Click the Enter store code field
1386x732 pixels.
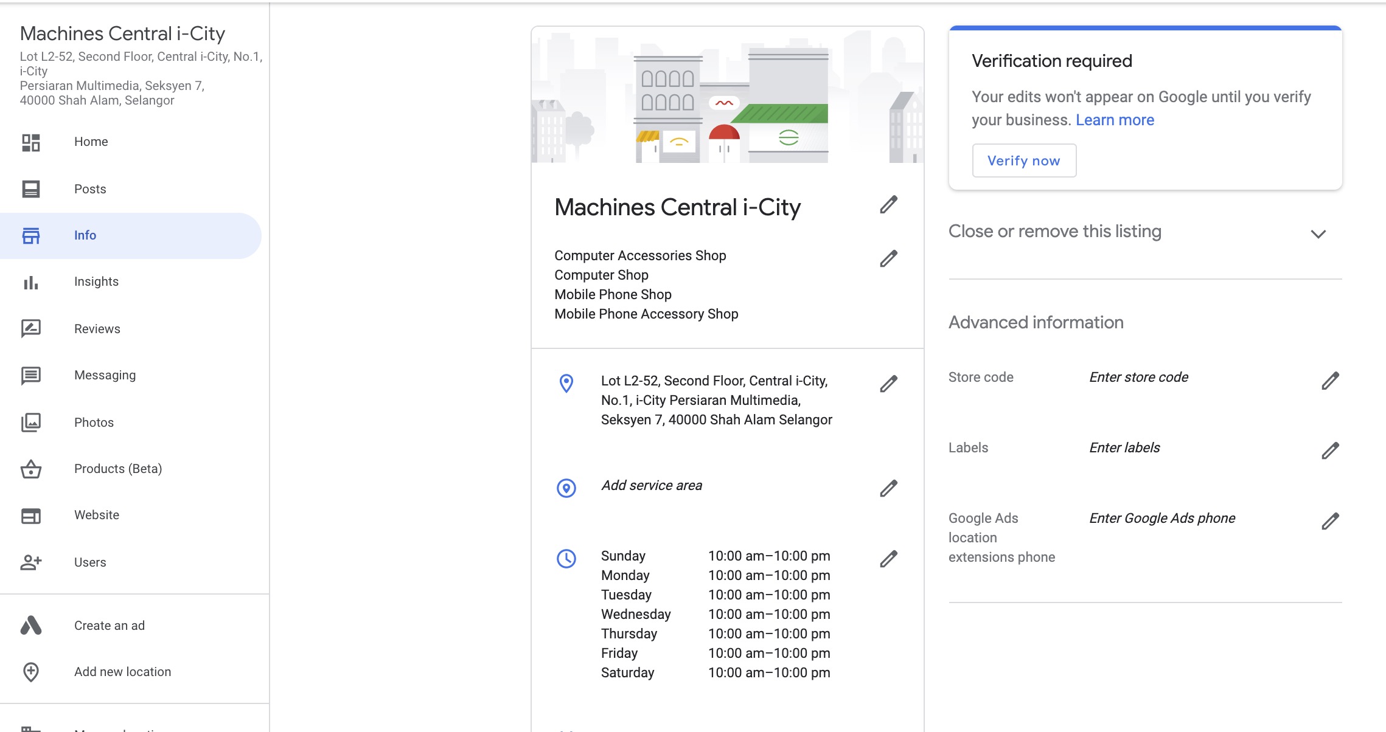[1138, 378]
